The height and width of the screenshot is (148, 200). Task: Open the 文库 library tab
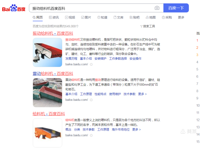point(118,18)
